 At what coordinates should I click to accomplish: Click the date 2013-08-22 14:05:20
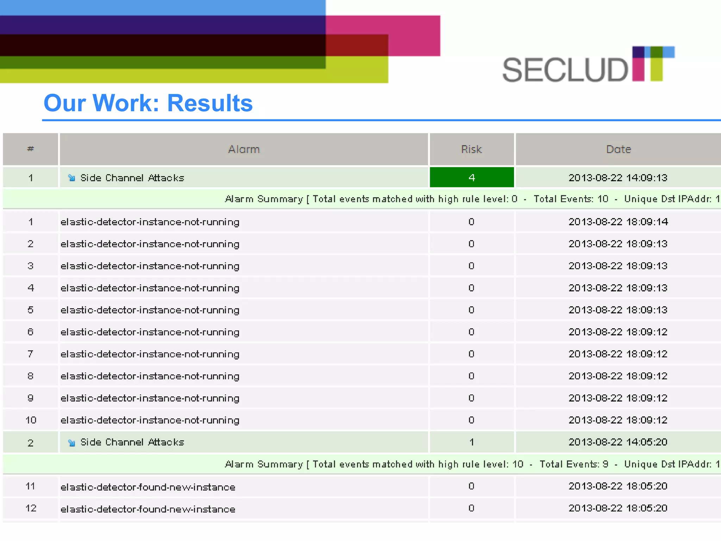click(x=618, y=442)
